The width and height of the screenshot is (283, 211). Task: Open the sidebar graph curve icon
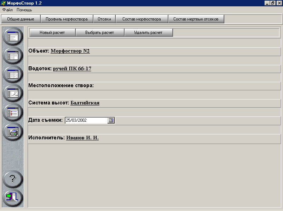point(13,93)
